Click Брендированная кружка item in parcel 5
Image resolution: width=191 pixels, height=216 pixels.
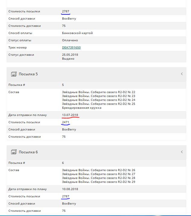point(82,108)
